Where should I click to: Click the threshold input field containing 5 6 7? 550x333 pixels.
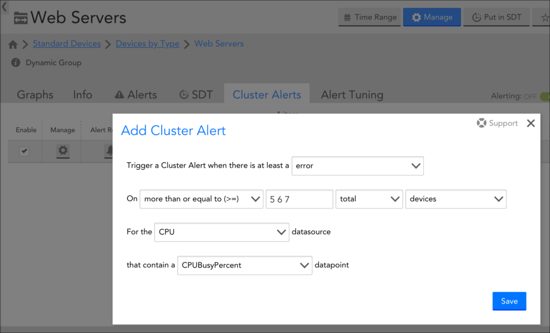tap(299, 199)
